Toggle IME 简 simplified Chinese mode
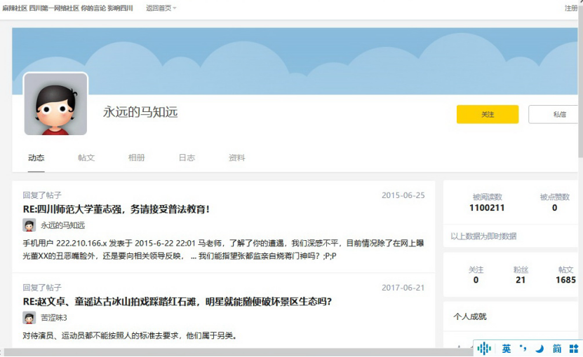Viewport: 583px width, 357px height. pyautogui.click(x=557, y=349)
